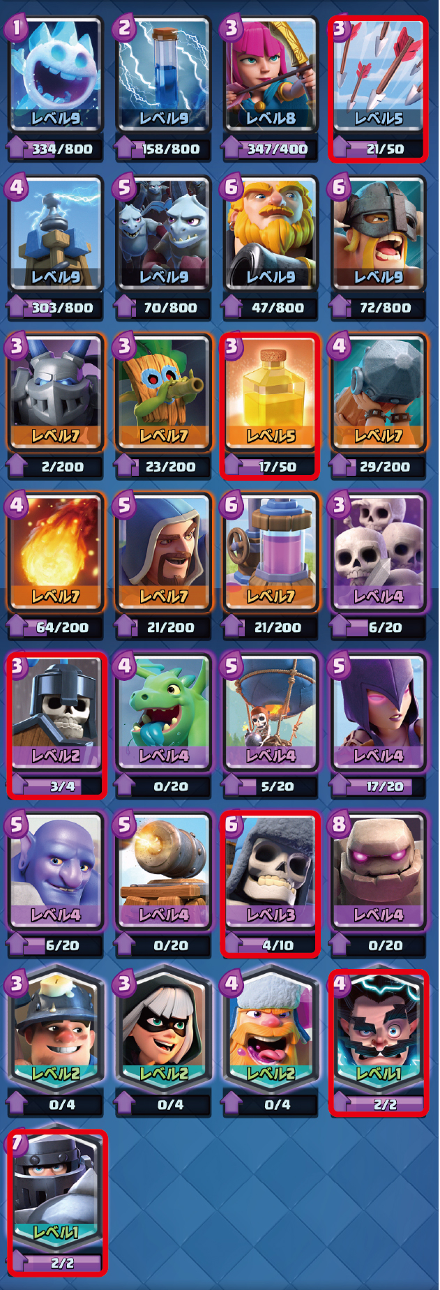The image size is (440, 1290).
Task: Click the 17/20 Witch upgrade progress bar
Action: click(x=377, y=786)
